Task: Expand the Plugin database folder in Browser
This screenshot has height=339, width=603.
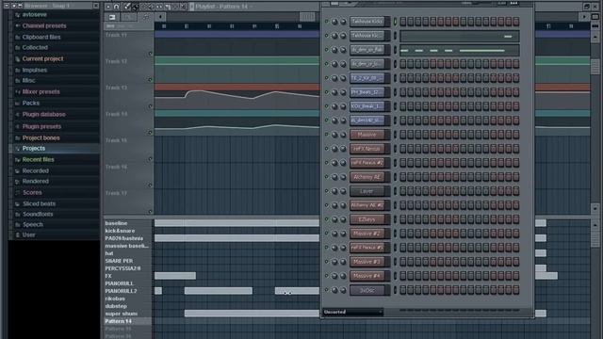Action: (x=43, y=115)
